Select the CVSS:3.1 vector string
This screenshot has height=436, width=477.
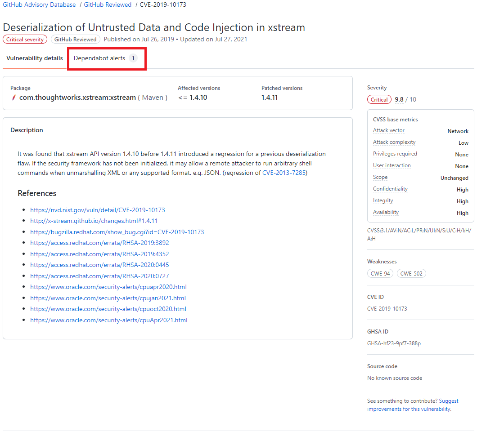coord(419,235)
